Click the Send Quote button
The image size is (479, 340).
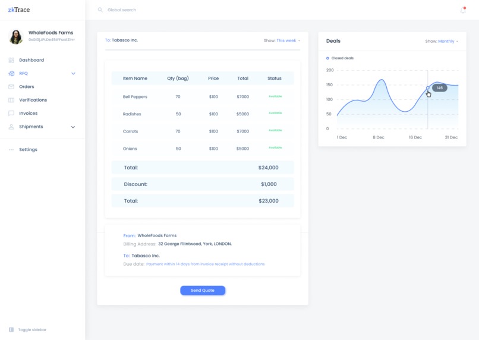point(203,291)
